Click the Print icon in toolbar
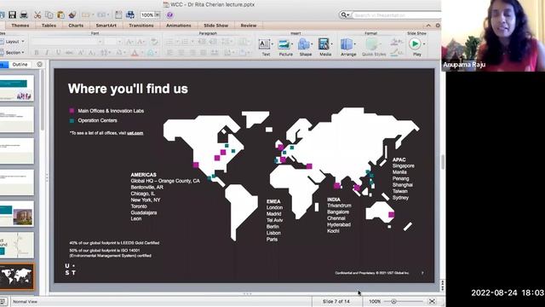Viewport: 545px width, 307px height. (24, 14)
